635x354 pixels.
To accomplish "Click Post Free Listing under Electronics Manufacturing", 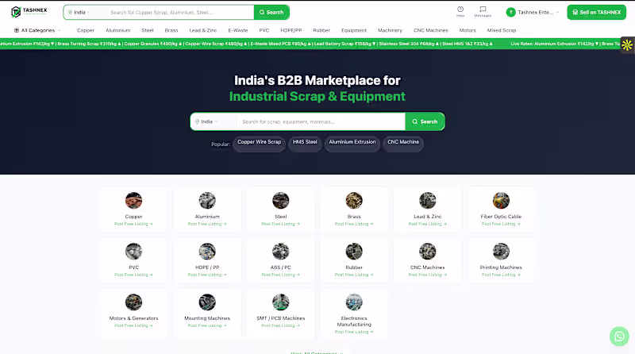I will coord(354,332).
